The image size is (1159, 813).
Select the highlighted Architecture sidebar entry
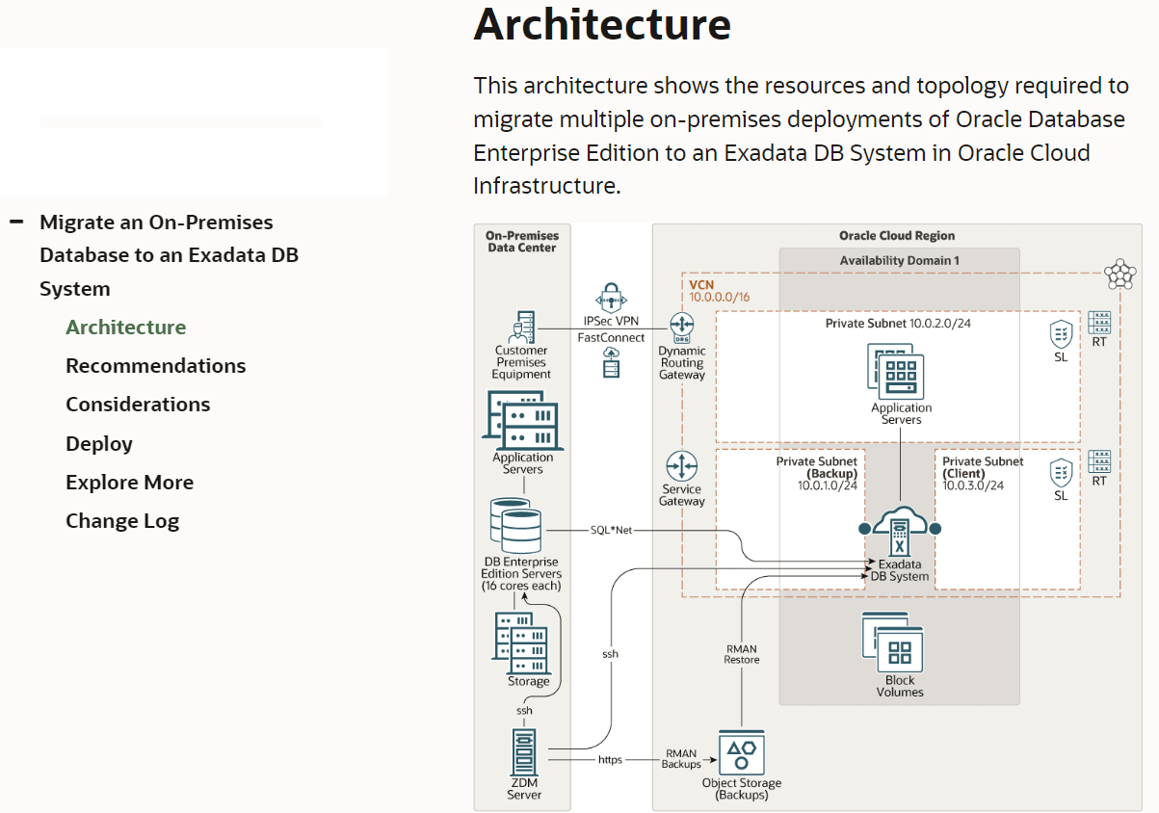click(125, 327)
